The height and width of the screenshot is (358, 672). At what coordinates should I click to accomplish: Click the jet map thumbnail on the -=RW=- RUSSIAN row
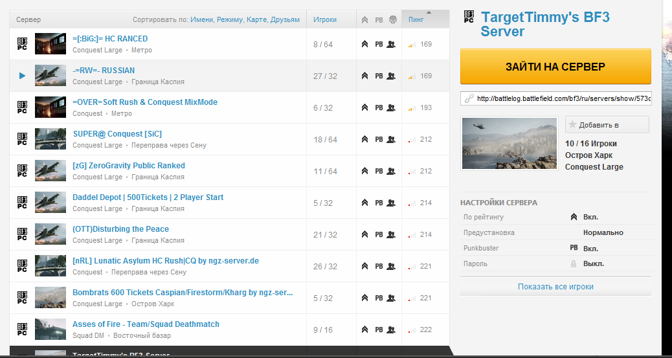[x=50, y=76]
